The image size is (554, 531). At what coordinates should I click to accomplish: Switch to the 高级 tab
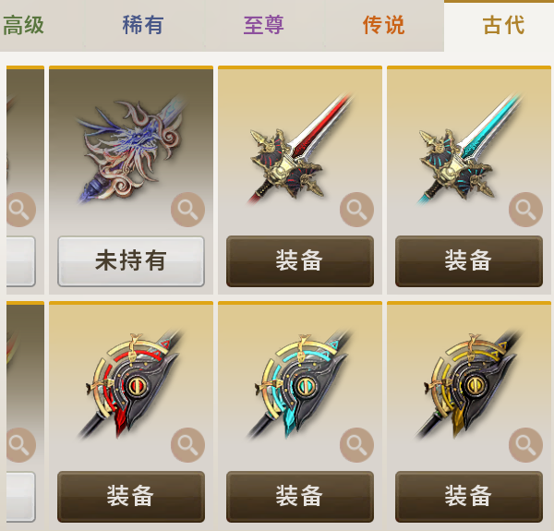[x=23, y=26]
